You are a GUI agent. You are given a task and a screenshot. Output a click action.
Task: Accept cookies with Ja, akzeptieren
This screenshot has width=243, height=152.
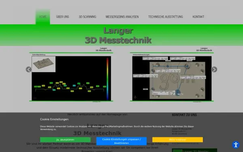coord(65,139)
